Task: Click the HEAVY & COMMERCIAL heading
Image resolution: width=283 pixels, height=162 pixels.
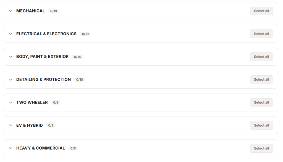Action: click(x=41, y=148)
